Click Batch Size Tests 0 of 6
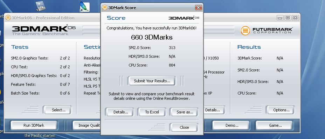 [65, 93]
